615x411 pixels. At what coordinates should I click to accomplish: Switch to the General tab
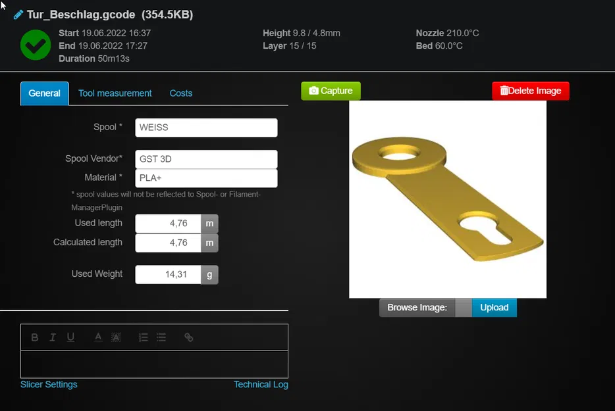[45, 93]
